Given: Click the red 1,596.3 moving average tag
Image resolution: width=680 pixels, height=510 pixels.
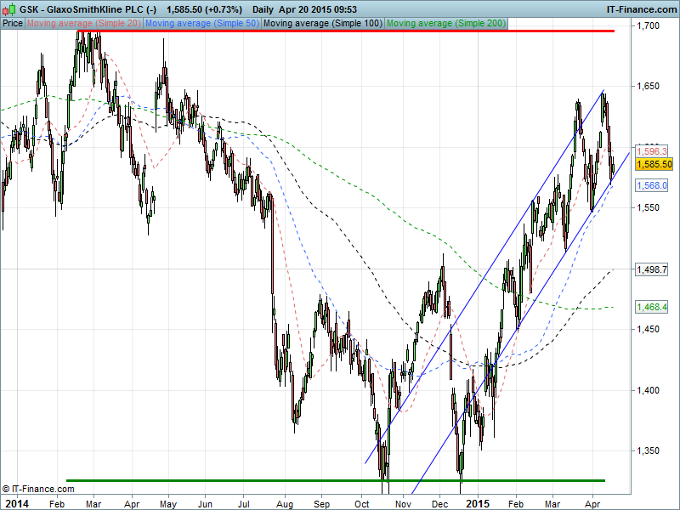Looking at the screenshot, I should (652, 150).
